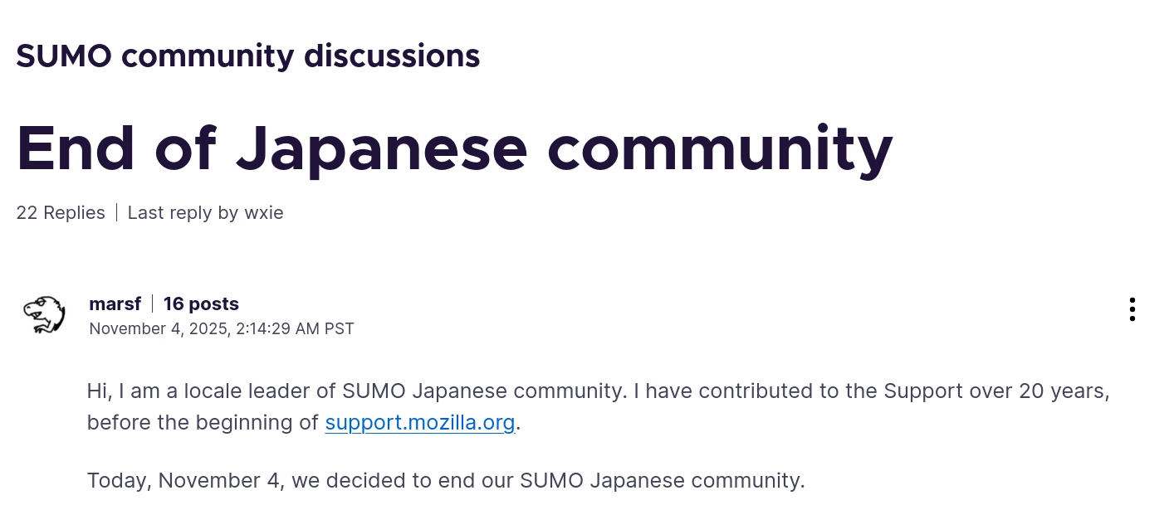The width and height of the screenshot is (1174, 505).
Task: Click the End of Japanese community title
Action: [454, 148]
